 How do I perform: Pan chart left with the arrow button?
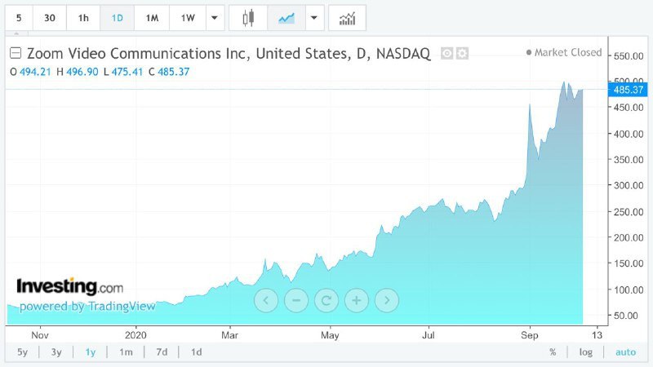266,300
